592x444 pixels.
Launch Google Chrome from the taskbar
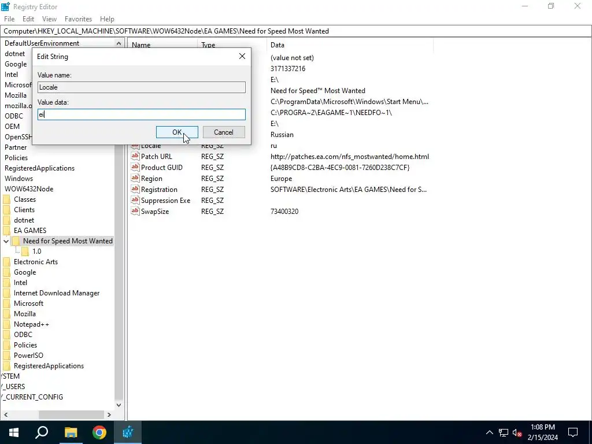pyautogui.click(x=99, y=432)
